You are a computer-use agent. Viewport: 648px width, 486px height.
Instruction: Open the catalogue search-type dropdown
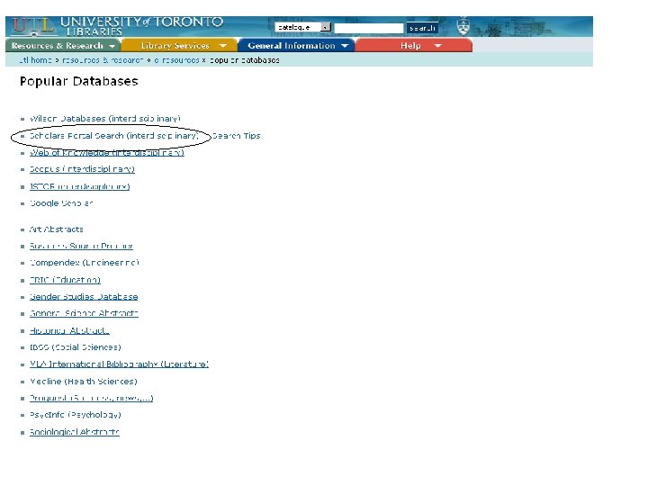(303, 27)
